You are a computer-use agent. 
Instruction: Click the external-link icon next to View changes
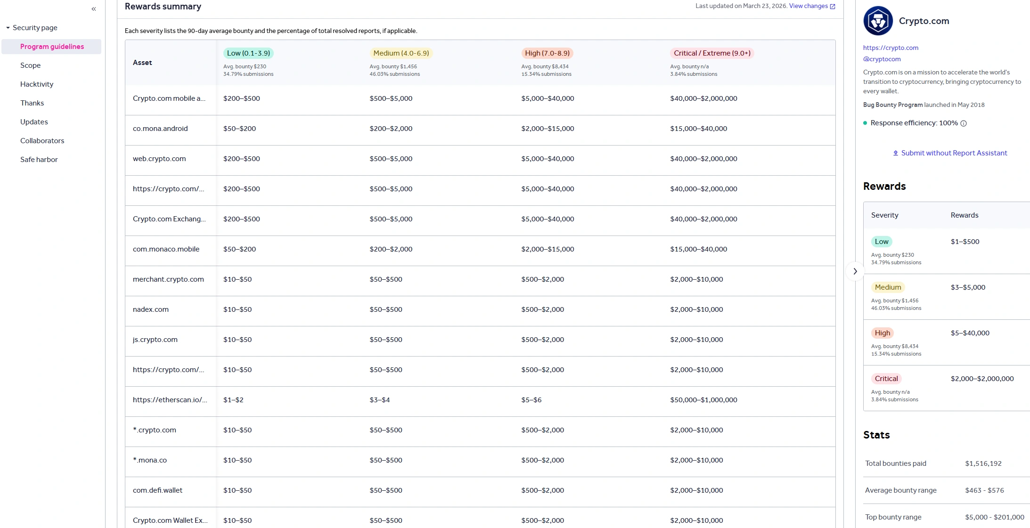[x=832, y=6]
